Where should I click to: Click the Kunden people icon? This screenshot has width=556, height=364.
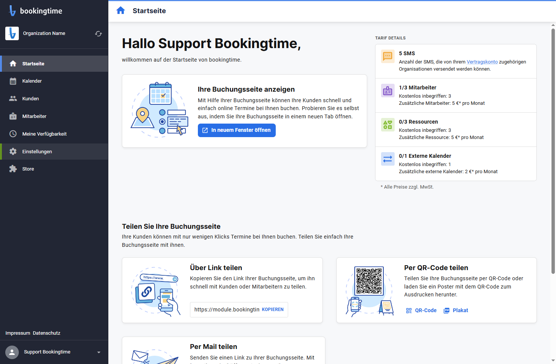tap(13, 98)
